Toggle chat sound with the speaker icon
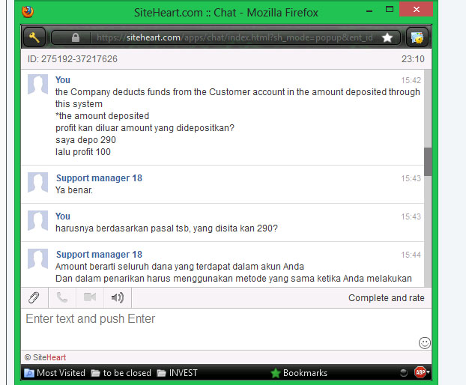 117,297
